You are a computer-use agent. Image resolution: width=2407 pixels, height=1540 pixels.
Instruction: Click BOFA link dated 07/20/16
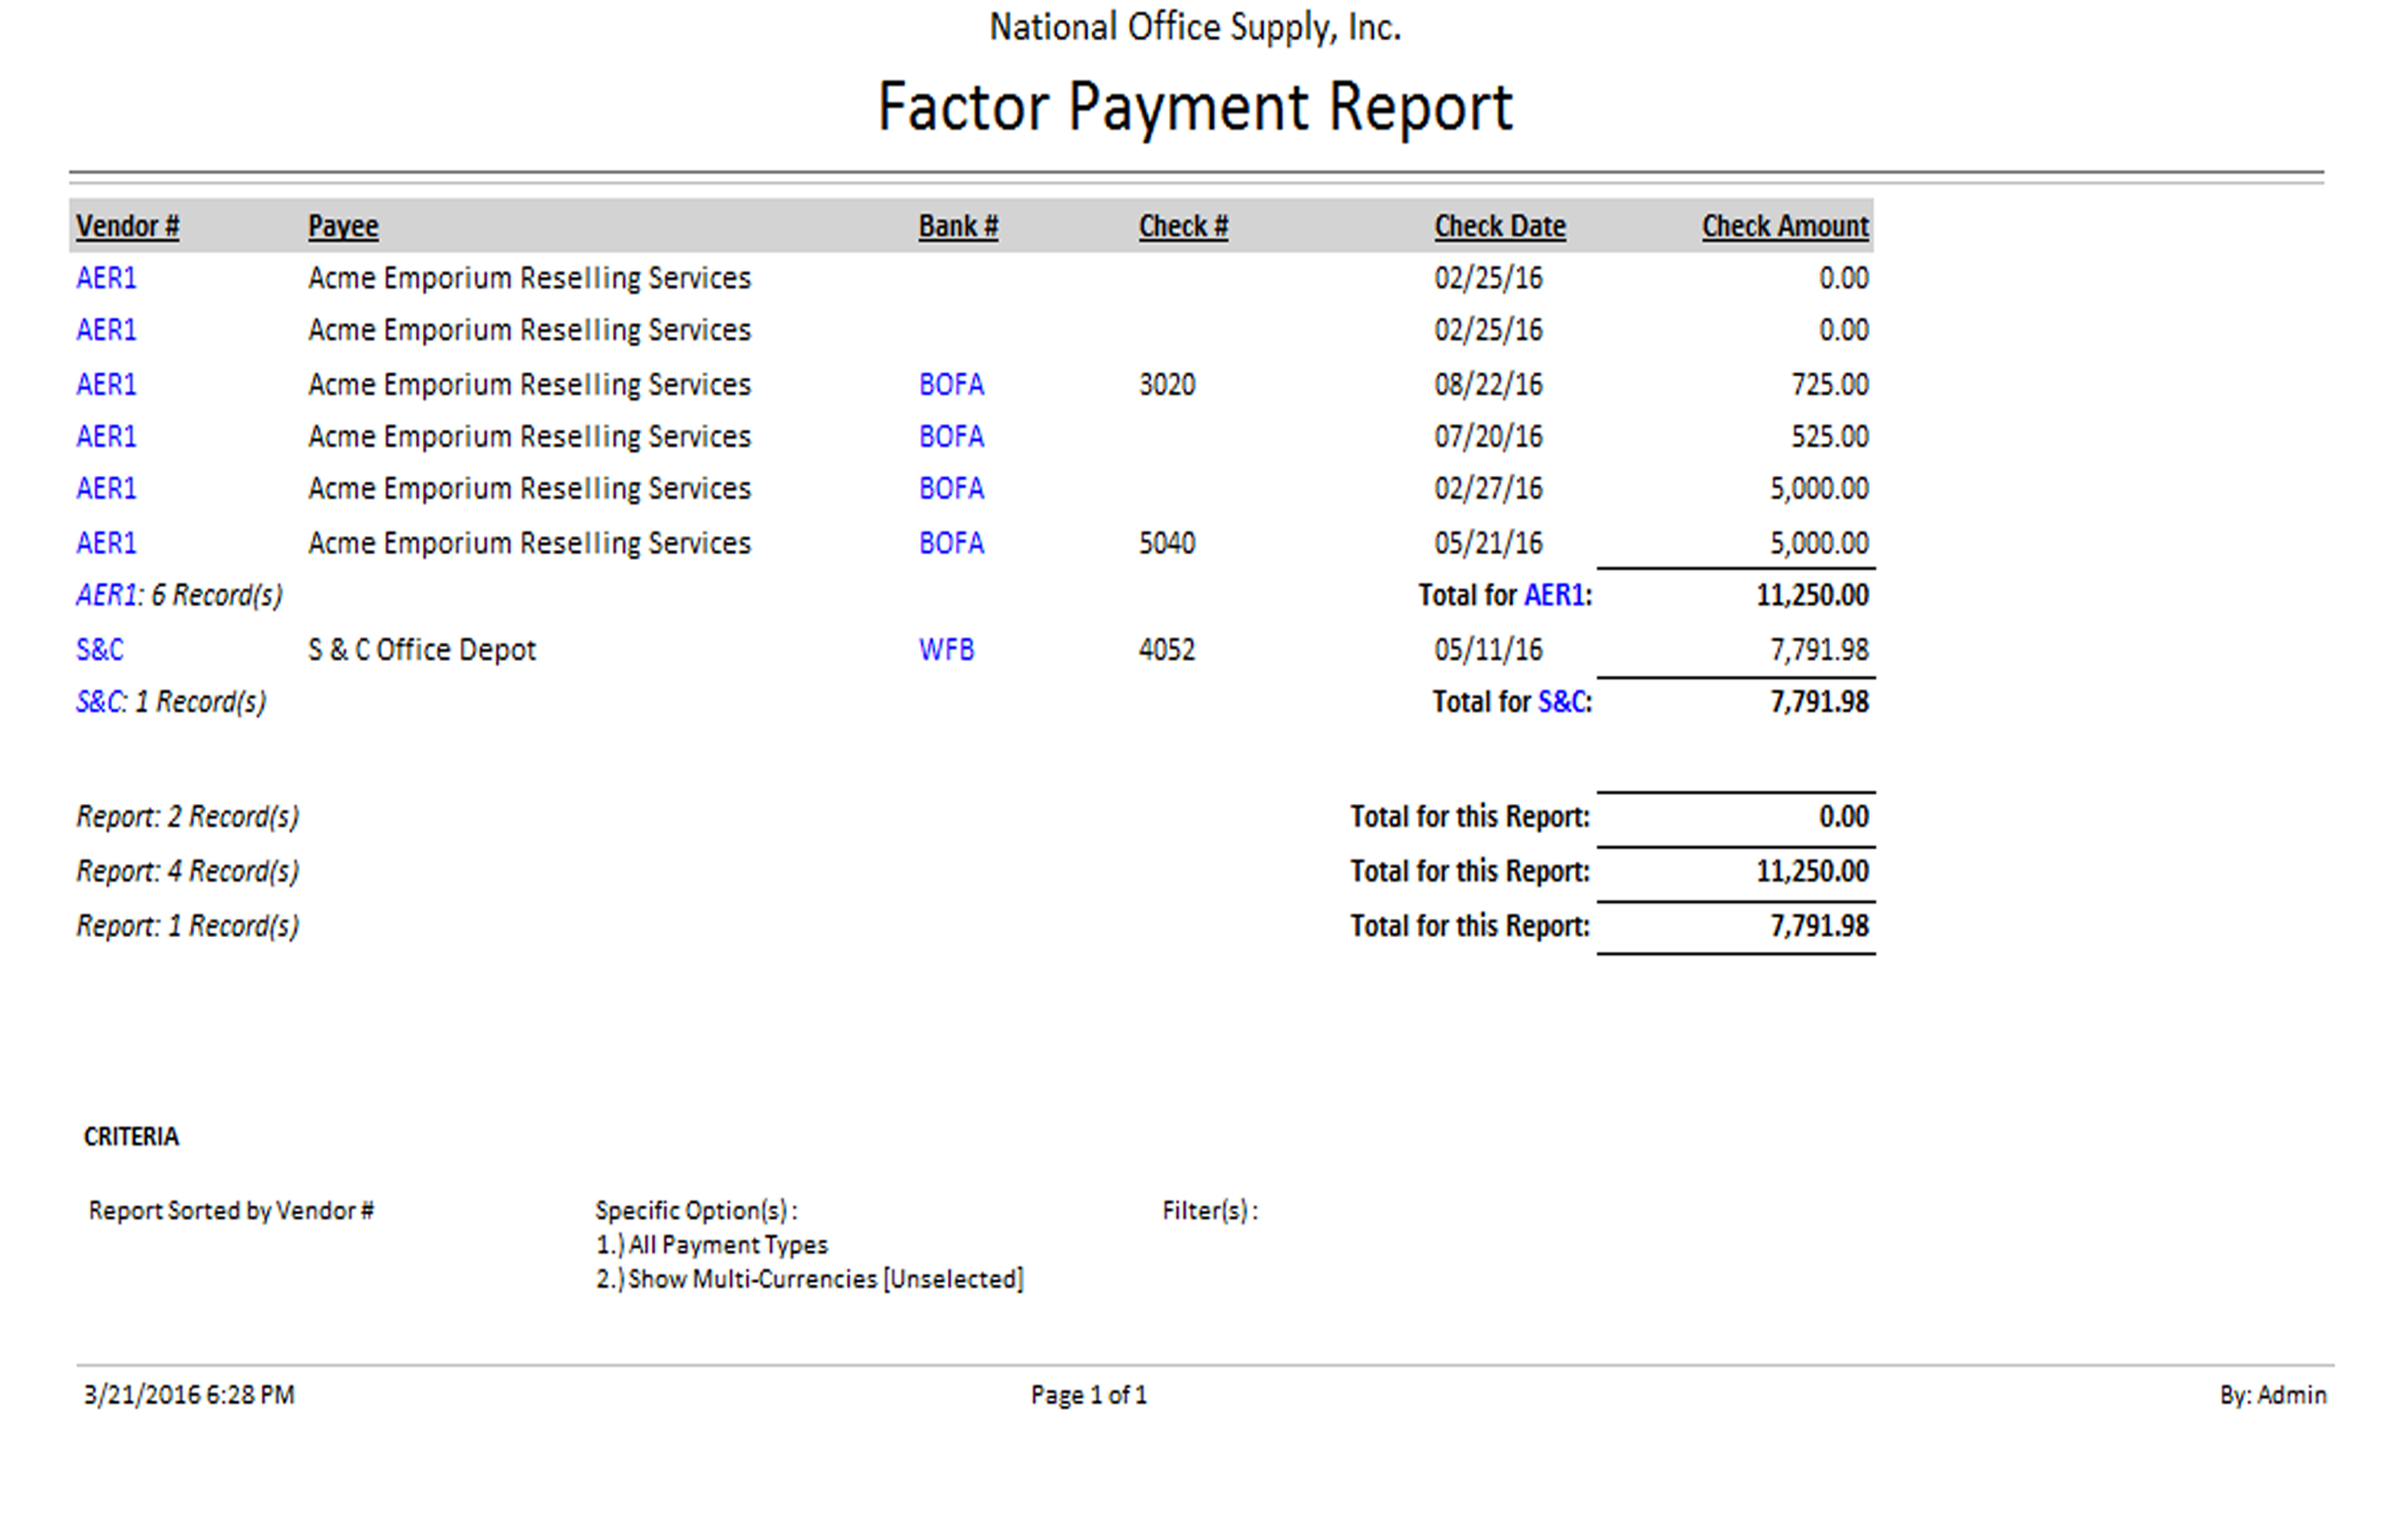[x=951, y=437]
